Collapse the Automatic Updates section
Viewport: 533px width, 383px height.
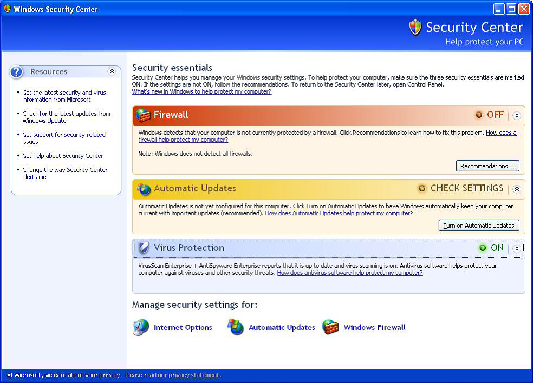517,189
